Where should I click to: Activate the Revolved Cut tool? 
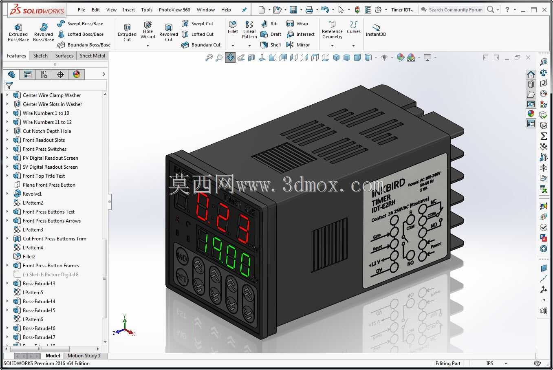169,32
